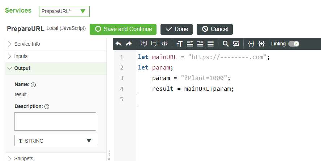This screenshot has height=161, width=321.
Task: Open the STRING base type dropdown
Action: 55,140
